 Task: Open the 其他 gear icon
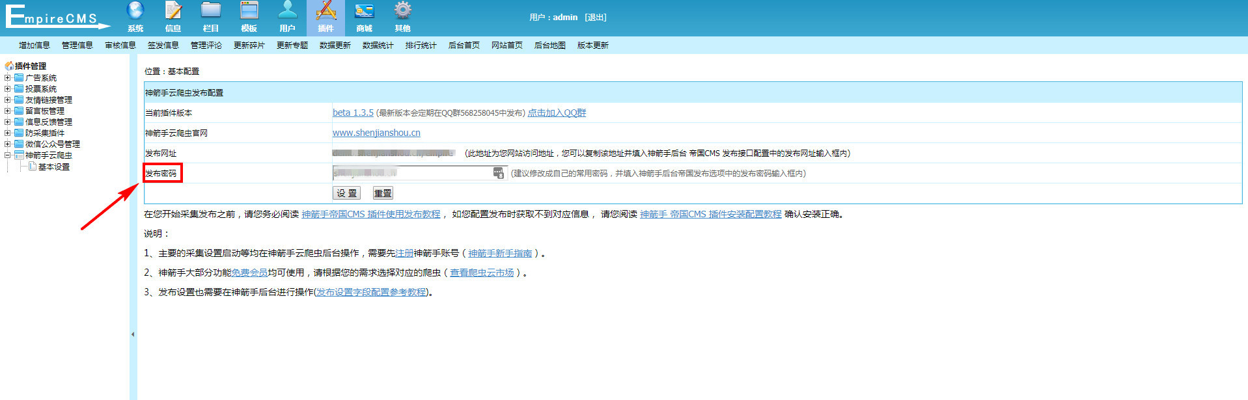click(x=403, y=11)
